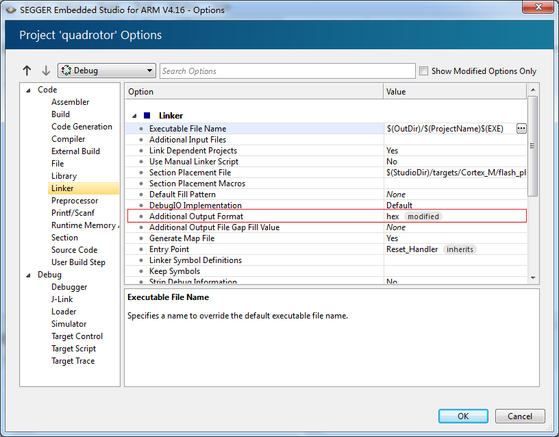Select Generate Map File option

coord(326,238)
